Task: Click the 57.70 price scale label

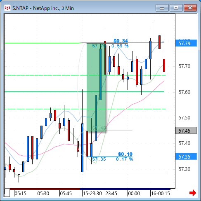Action: click(184, 66)
